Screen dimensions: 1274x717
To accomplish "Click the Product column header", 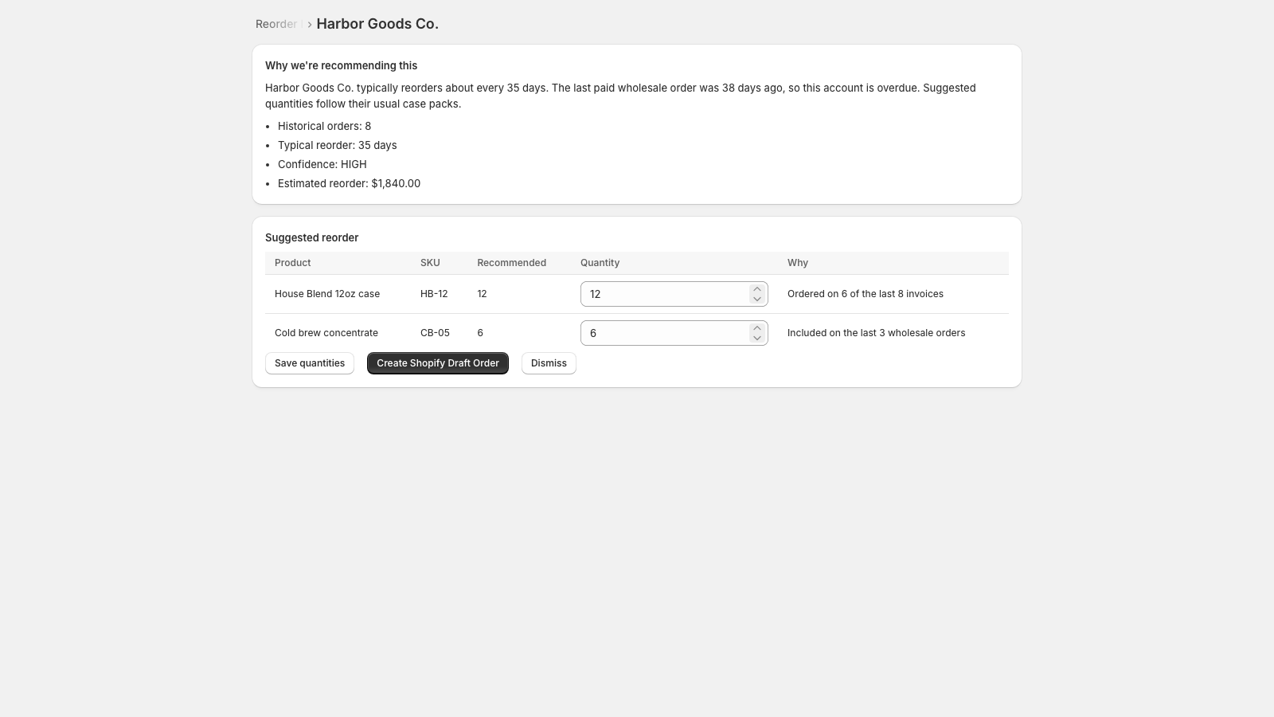I will point(293,263).
